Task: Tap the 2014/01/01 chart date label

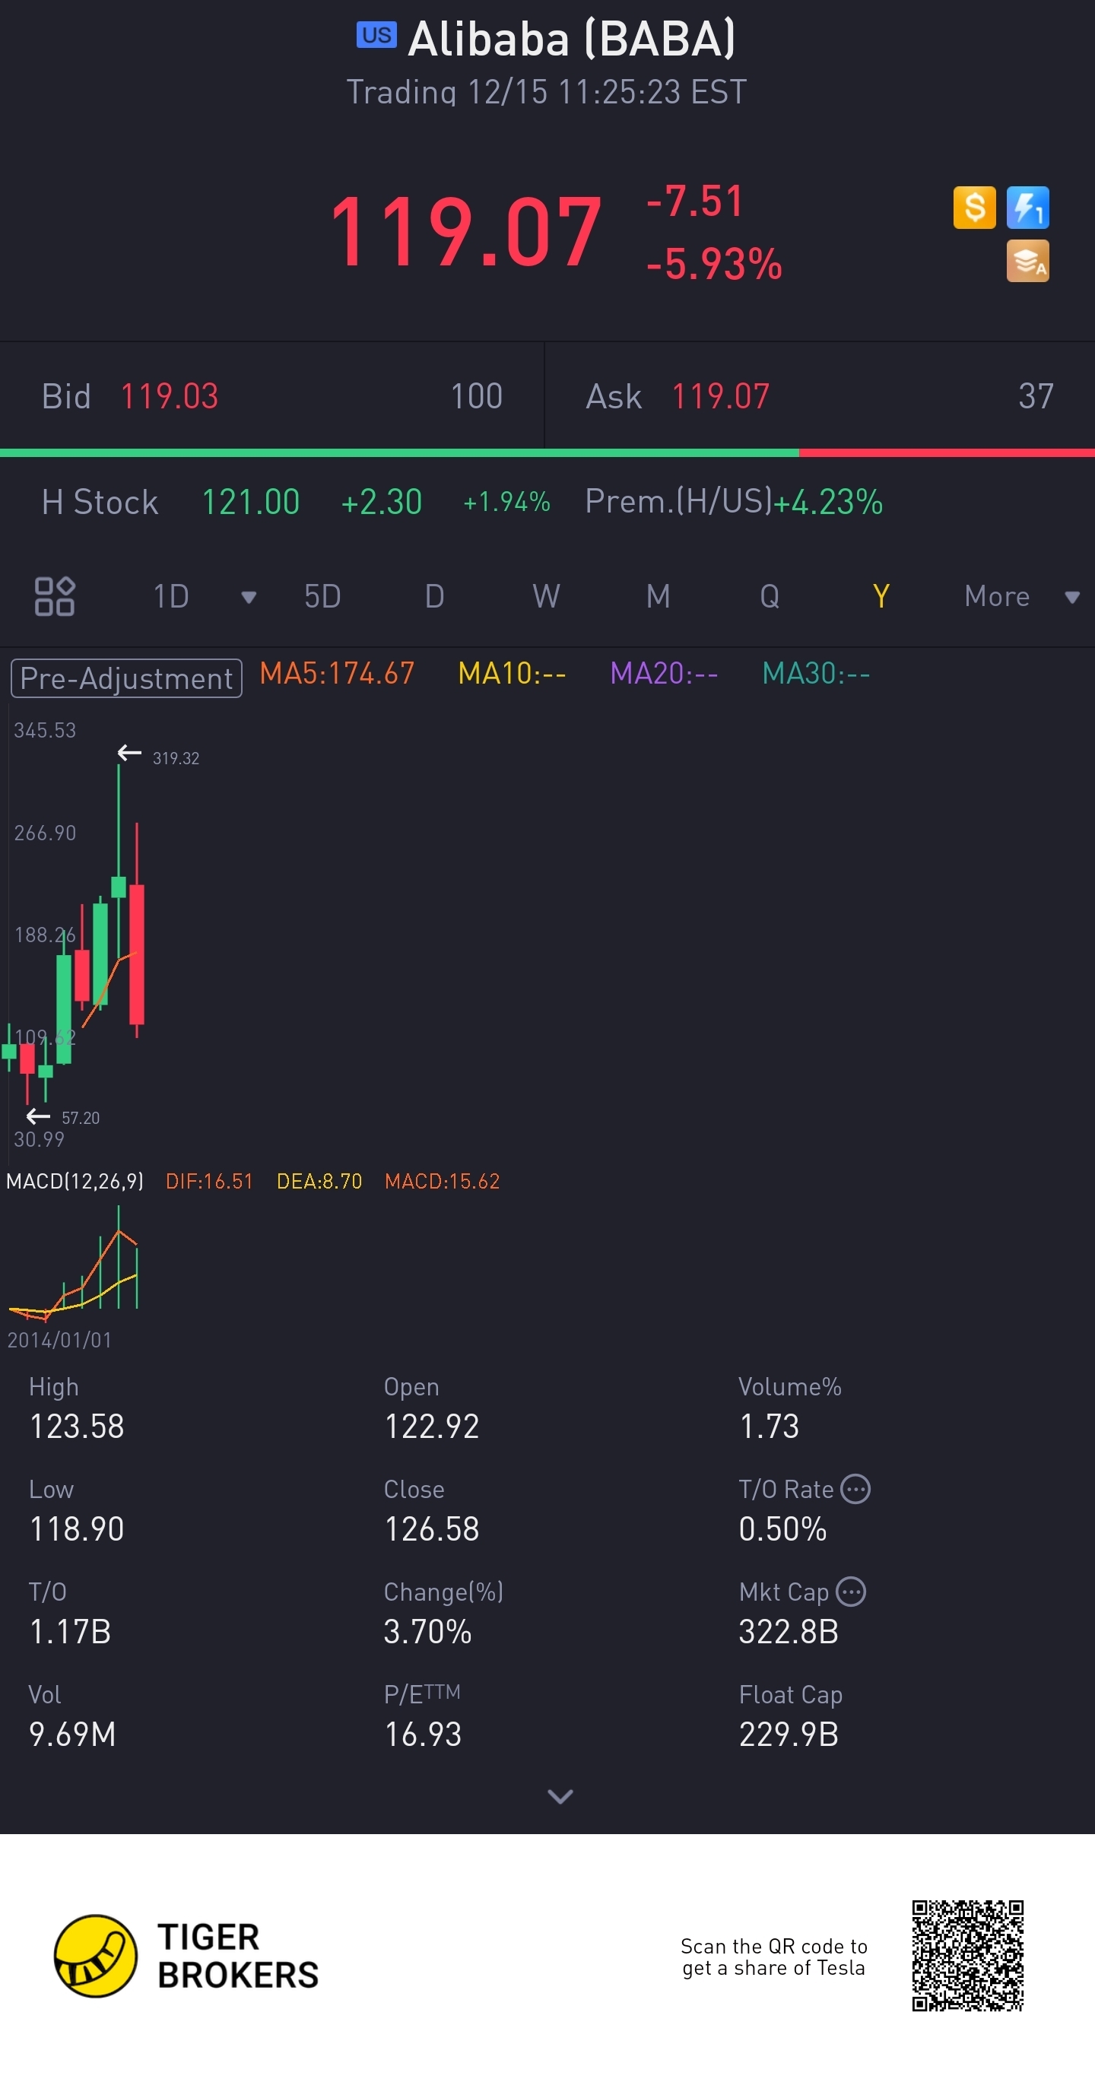Action: (60, 1341)
